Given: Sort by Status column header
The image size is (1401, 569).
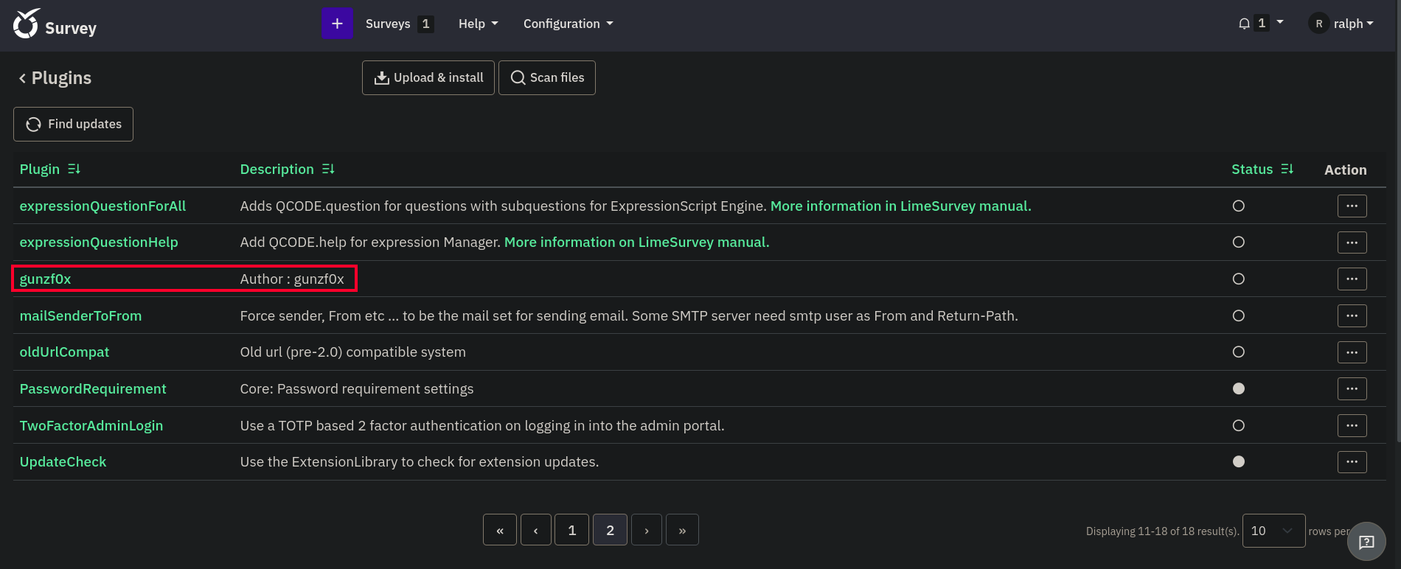Looking at the screenshot, I should [1252, 170].
